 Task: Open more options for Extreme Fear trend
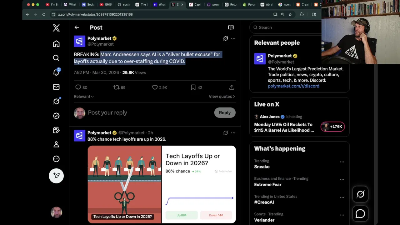tap(342, 180)
